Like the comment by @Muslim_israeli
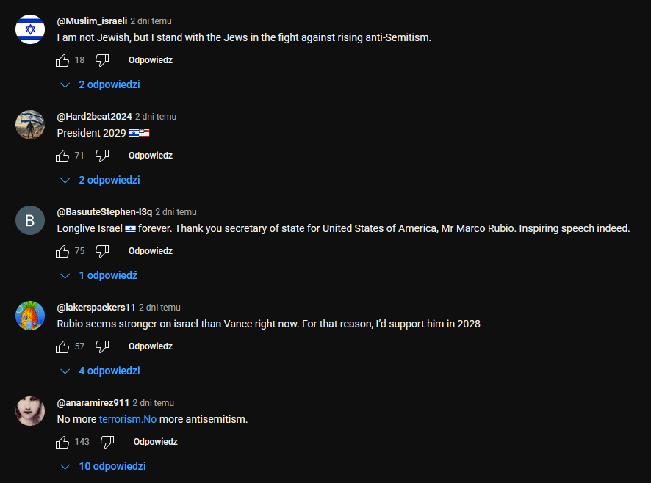651x483 pixels. coord(62,60)
